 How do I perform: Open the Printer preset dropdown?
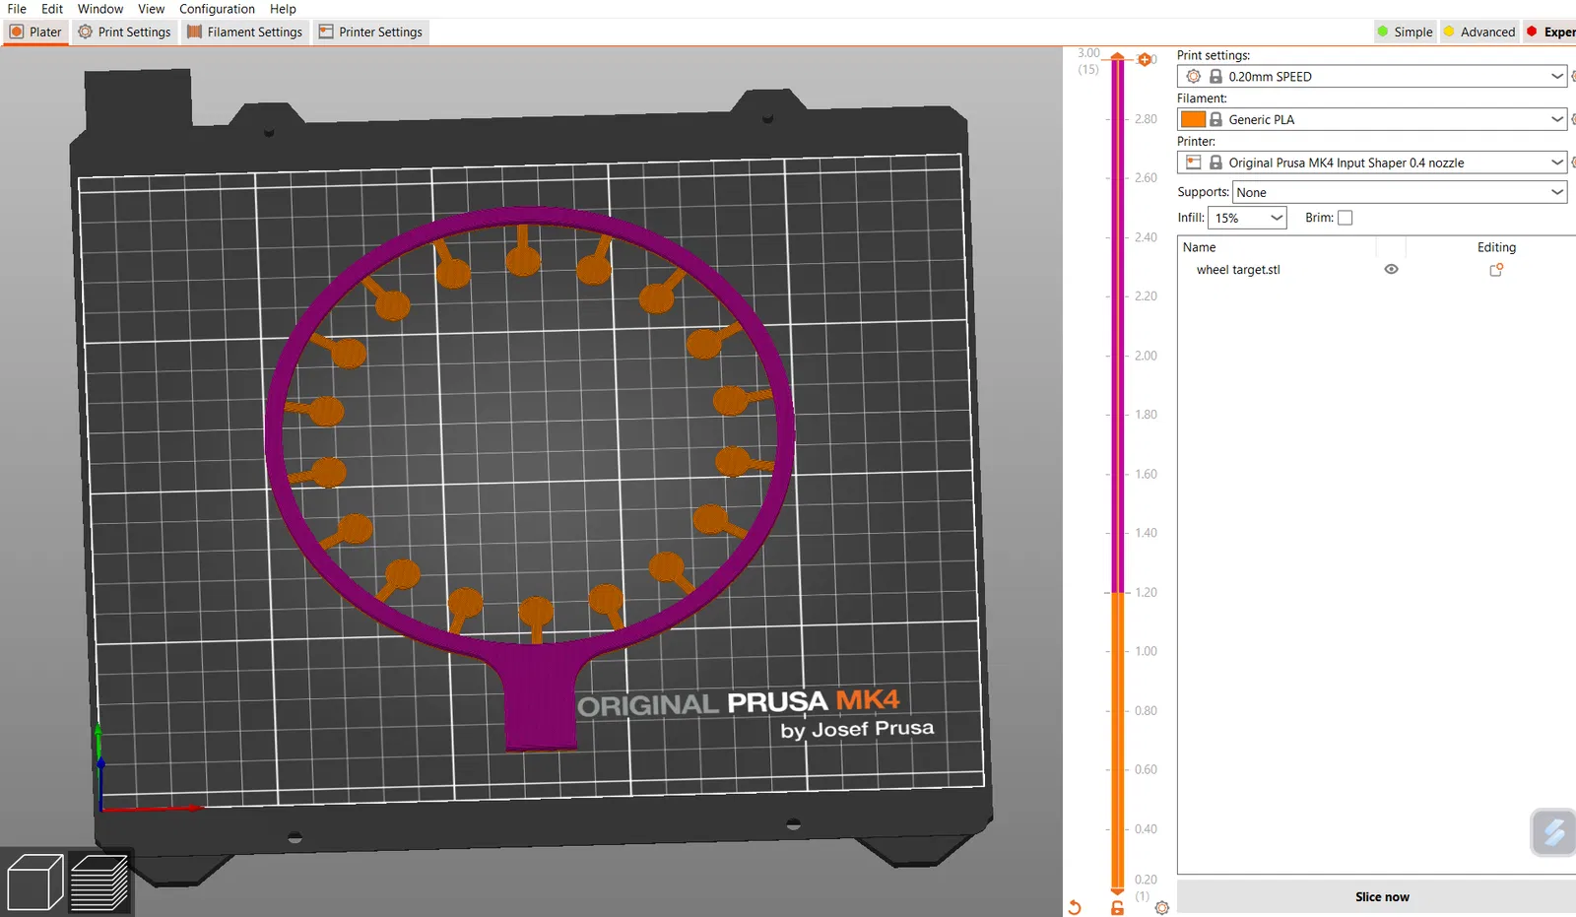tap(1371, 163)
